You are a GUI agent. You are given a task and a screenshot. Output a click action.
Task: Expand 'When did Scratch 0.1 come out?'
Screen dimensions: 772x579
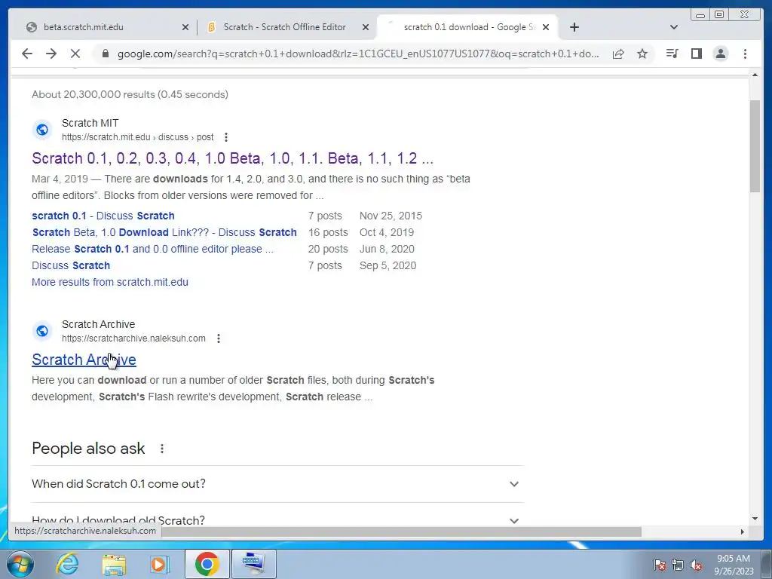[277, 484]
